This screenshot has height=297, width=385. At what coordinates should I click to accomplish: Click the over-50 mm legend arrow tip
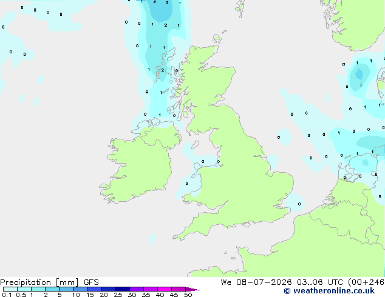(x=192, y=289)
